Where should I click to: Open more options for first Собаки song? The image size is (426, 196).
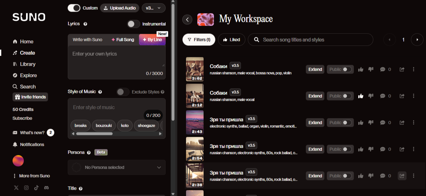coord(413,70)
